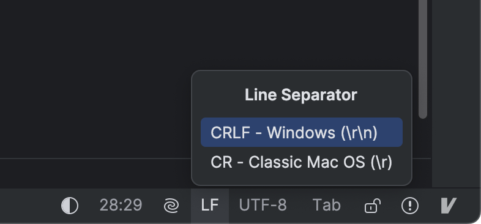481x224 pixels.
Task: Click the IdeaVim V icon
Action: tap(449, 206)
